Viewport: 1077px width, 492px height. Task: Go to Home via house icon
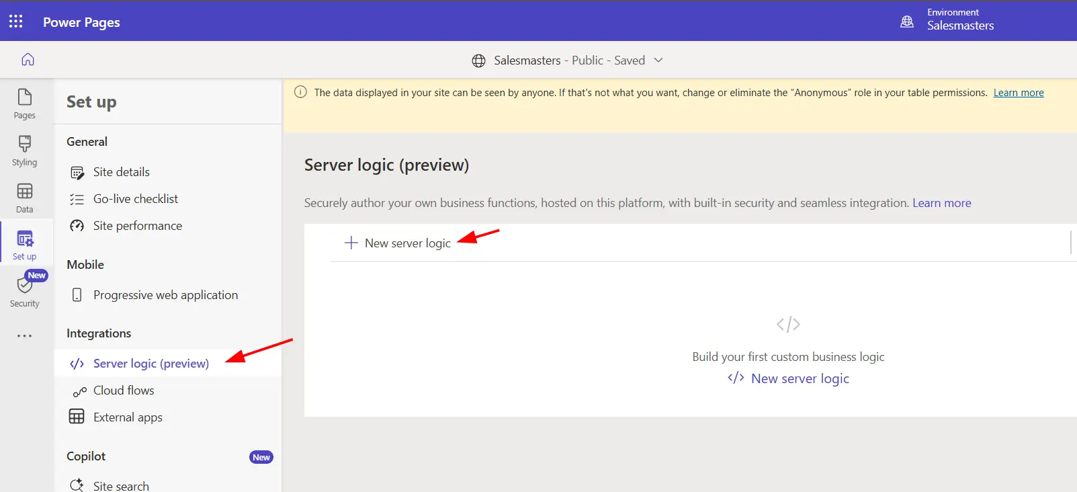pyautogui.click(x=28, y=59)
